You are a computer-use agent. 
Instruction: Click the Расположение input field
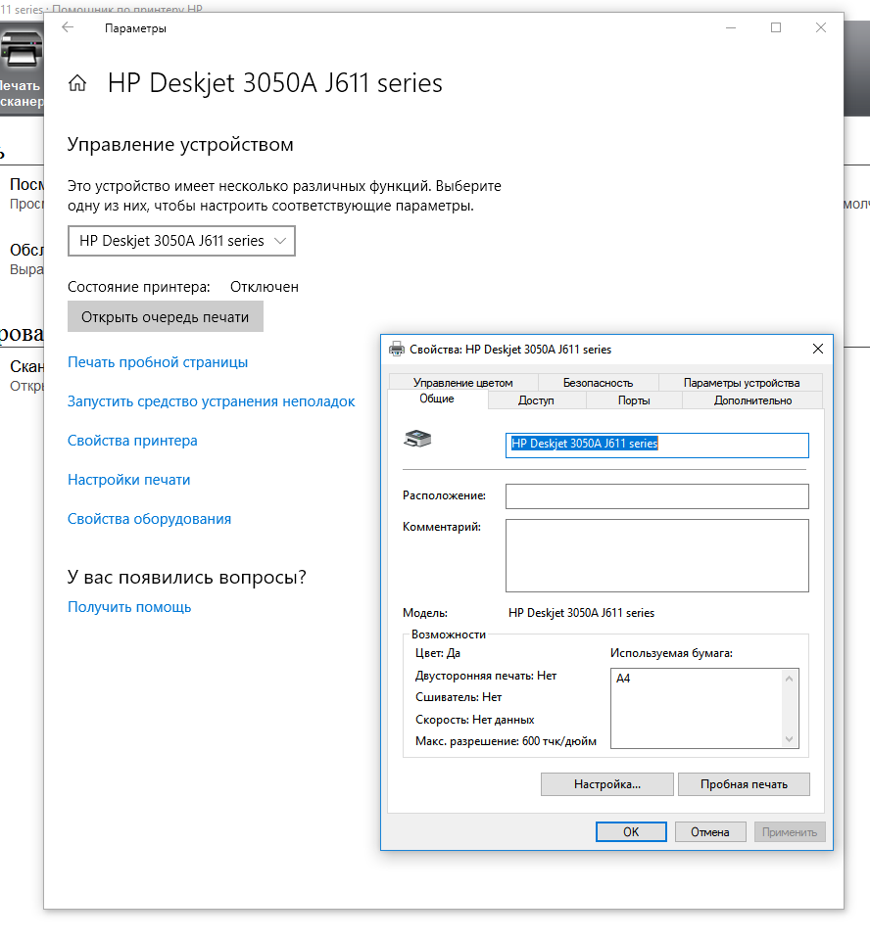tap(657, 496)
